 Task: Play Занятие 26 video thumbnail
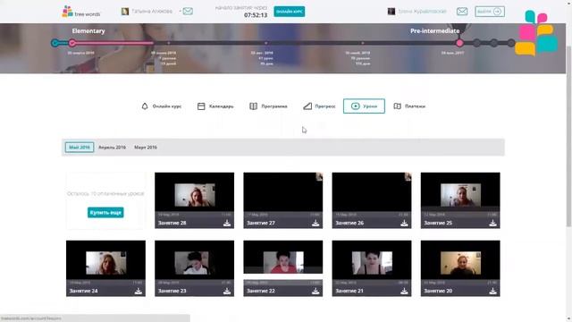[x=372, y=195]
